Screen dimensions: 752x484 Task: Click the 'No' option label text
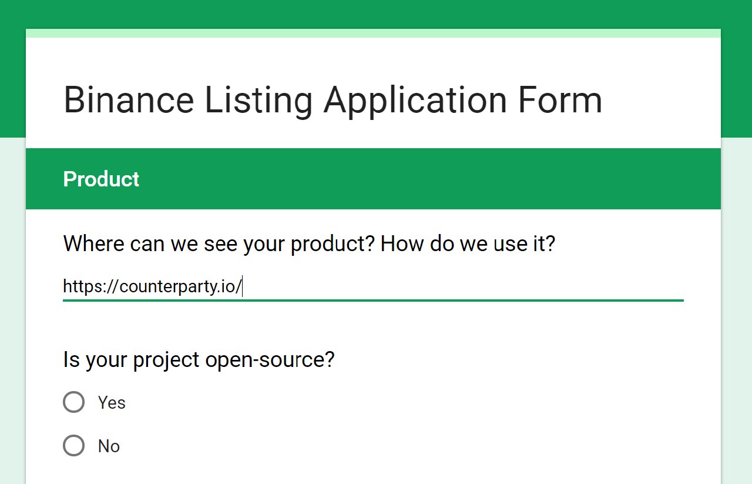(109, 446)
